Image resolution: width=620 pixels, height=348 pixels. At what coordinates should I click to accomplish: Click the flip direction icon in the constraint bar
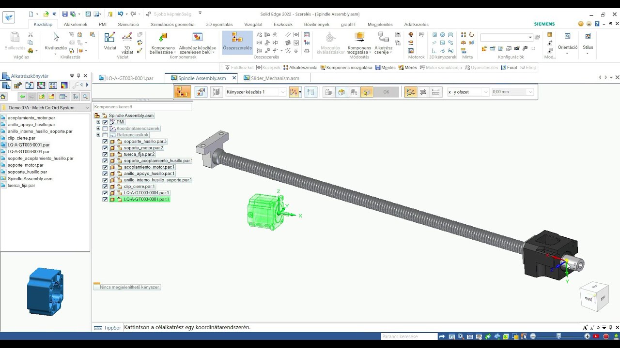tap(423, 92)
